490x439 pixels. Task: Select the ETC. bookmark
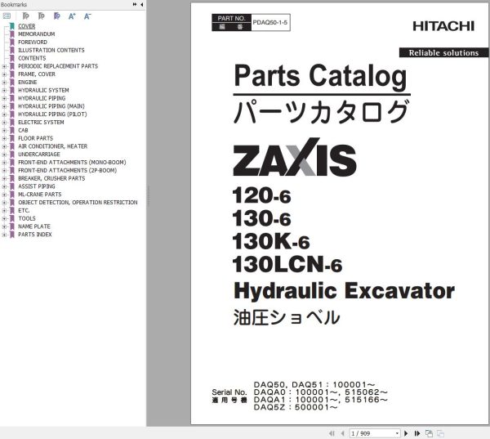(x=24, y=211)
